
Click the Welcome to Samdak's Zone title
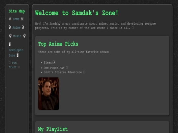click(76, 13)
